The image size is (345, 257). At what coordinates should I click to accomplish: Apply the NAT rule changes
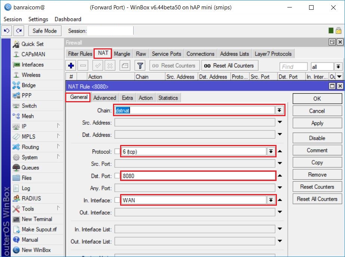[x=317, y=123]
